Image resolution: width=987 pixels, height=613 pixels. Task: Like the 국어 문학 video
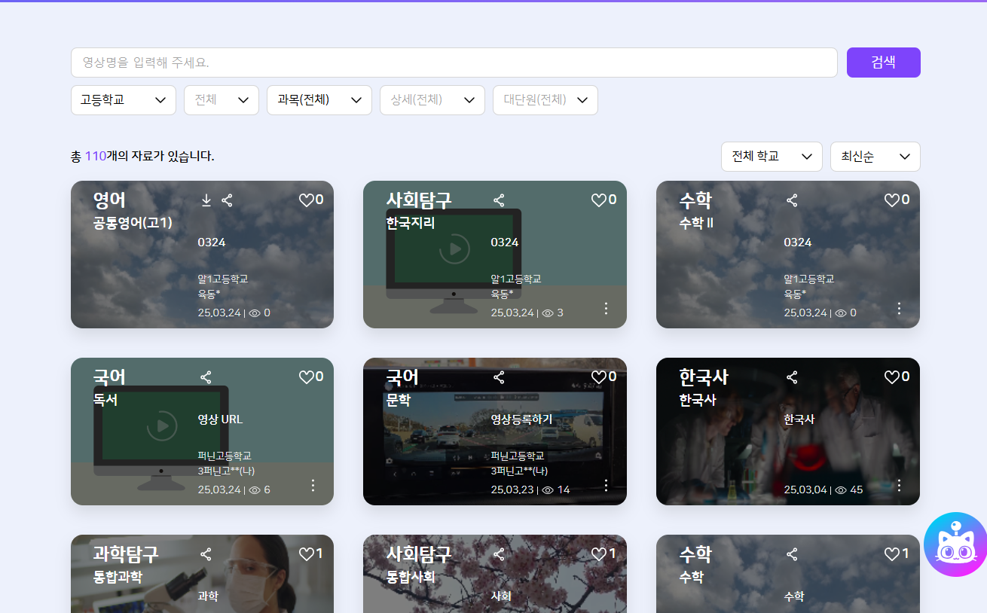click(x=598, y=377)
